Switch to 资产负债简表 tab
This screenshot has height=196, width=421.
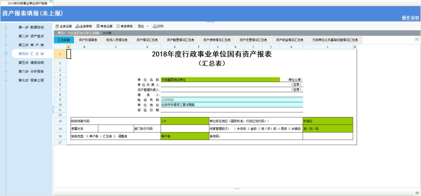88,40
